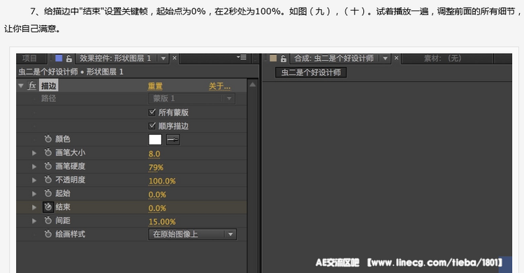Image resolution: width=524 pixels, height=273 pixels.
Task: Toggle the 画笔硬度 stopwatch
Action: (48, 165)
